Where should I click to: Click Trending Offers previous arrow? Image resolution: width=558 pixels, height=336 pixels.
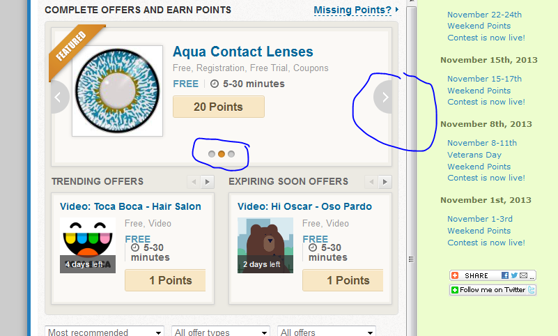(194, 182)
